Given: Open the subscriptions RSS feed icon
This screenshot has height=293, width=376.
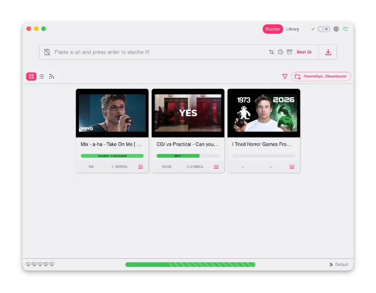Looking at the screenshot, I should point(52,77).
